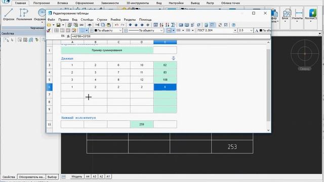Open the line type По объекту dropdown
The image size is (324, 182).
(144, 30)
